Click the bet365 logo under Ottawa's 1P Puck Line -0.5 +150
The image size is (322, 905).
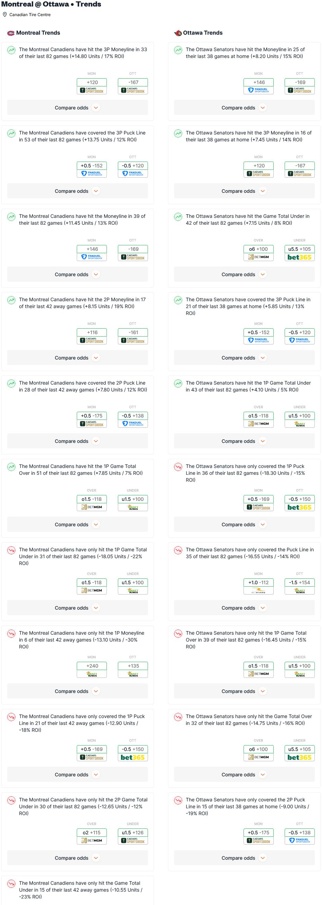tap(299, 507)
